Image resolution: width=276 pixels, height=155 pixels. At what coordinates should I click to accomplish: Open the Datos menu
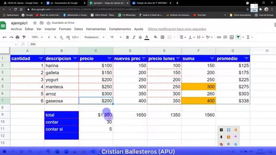[x=78, y=29]
